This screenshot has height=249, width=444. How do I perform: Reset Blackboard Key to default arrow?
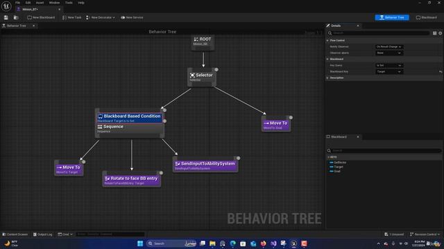coord(441,72)
